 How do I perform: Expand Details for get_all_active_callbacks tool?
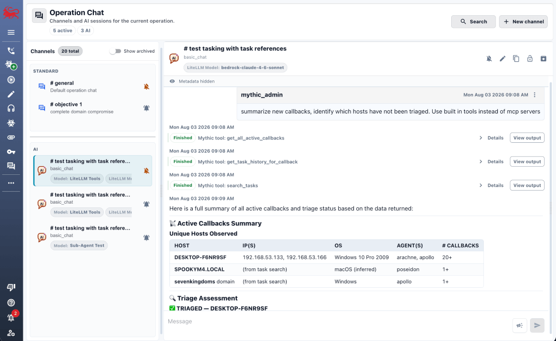coord(491,138)
